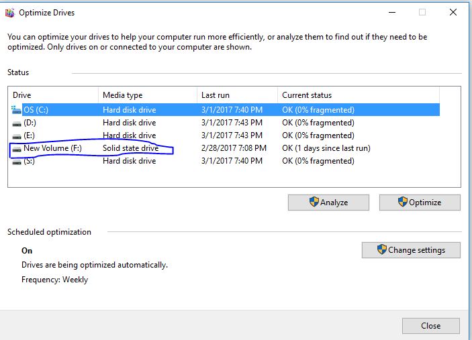The image size is (472, 340).
Task: Select the (S:) drive icon
Action: point(17,162)
